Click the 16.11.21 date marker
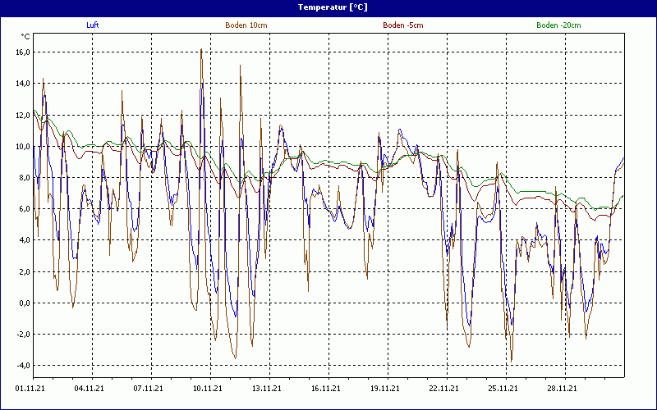The width and height of the screenshot is (657, 410). pyautogui.click(x=326, y=389)
